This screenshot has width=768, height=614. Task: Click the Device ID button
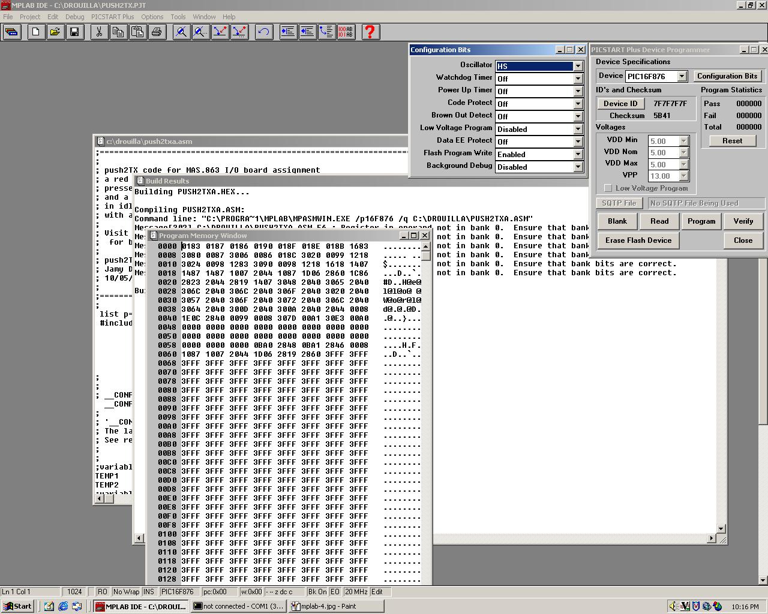[x=620, y=104]
